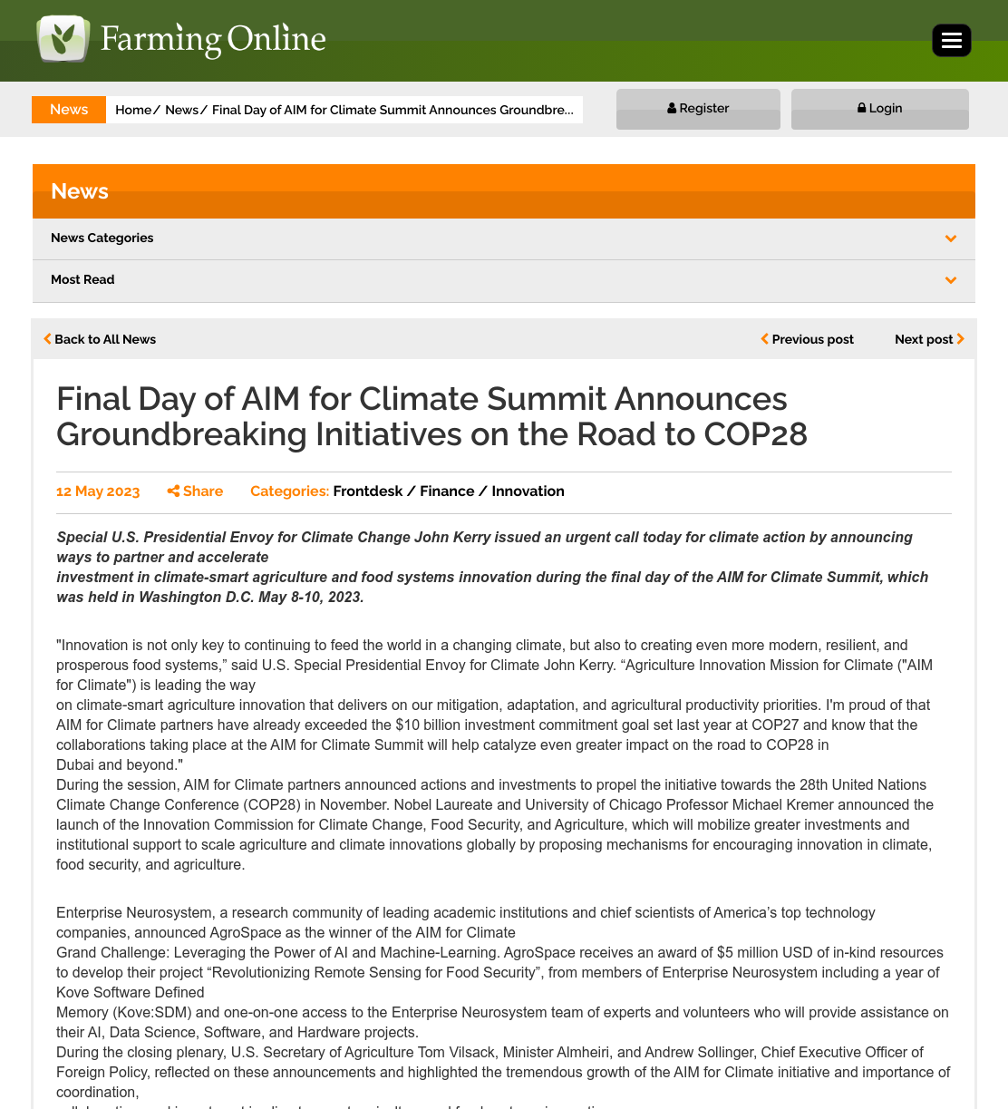This screenshot has height=1109, width=1008.
Task: Select the orange News tab label
Action: (x=69, y=110)
